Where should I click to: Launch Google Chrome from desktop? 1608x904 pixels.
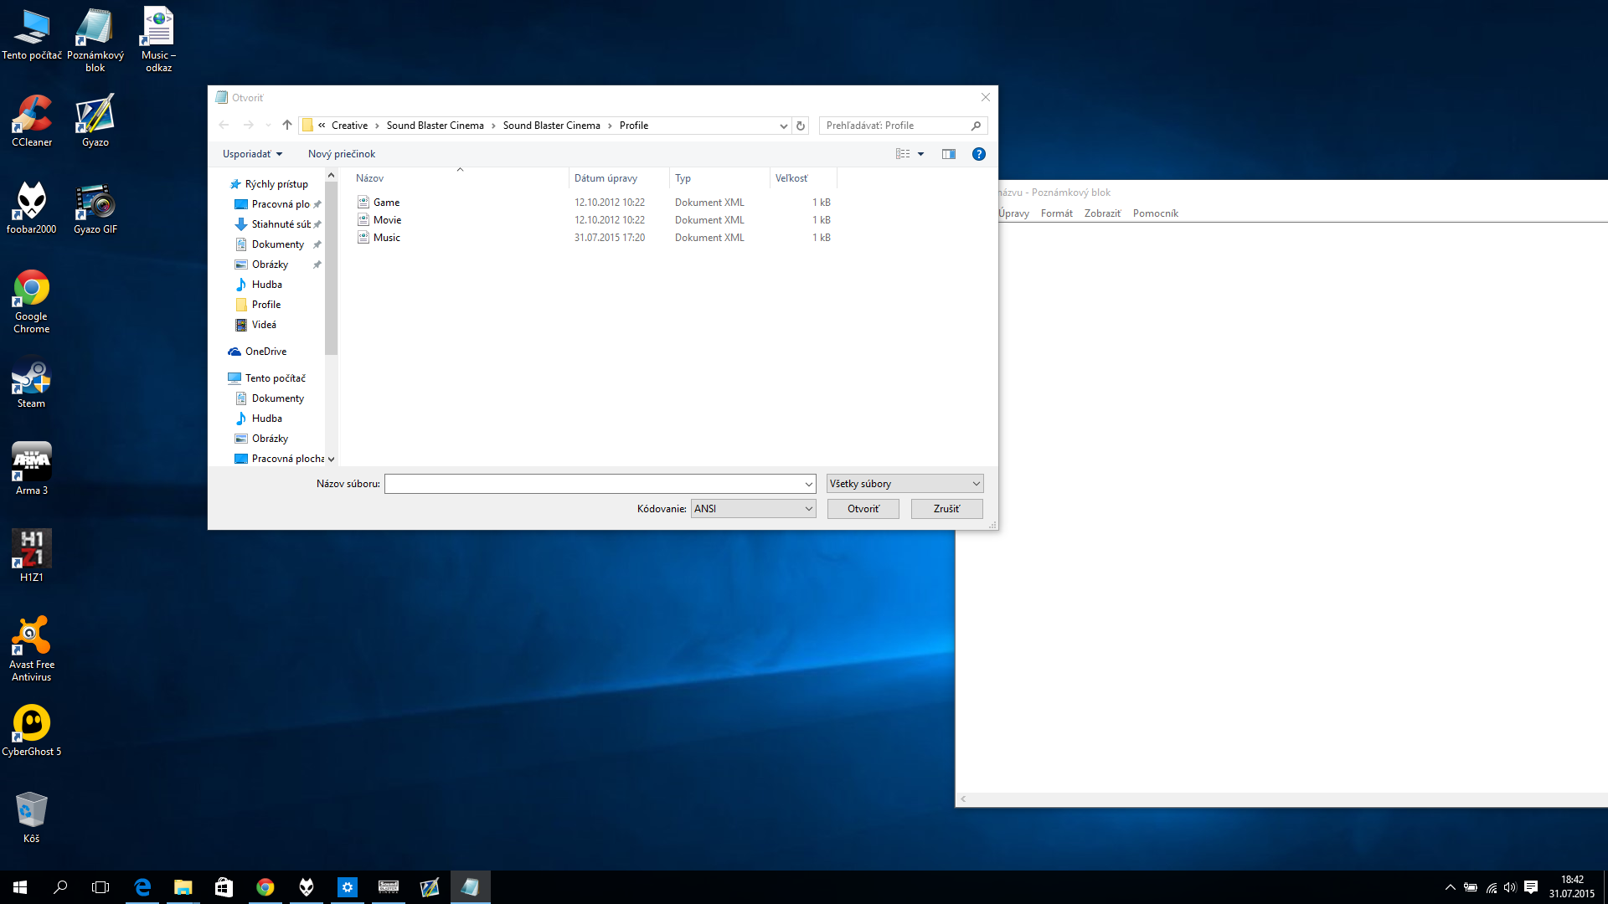coord(32,294)
